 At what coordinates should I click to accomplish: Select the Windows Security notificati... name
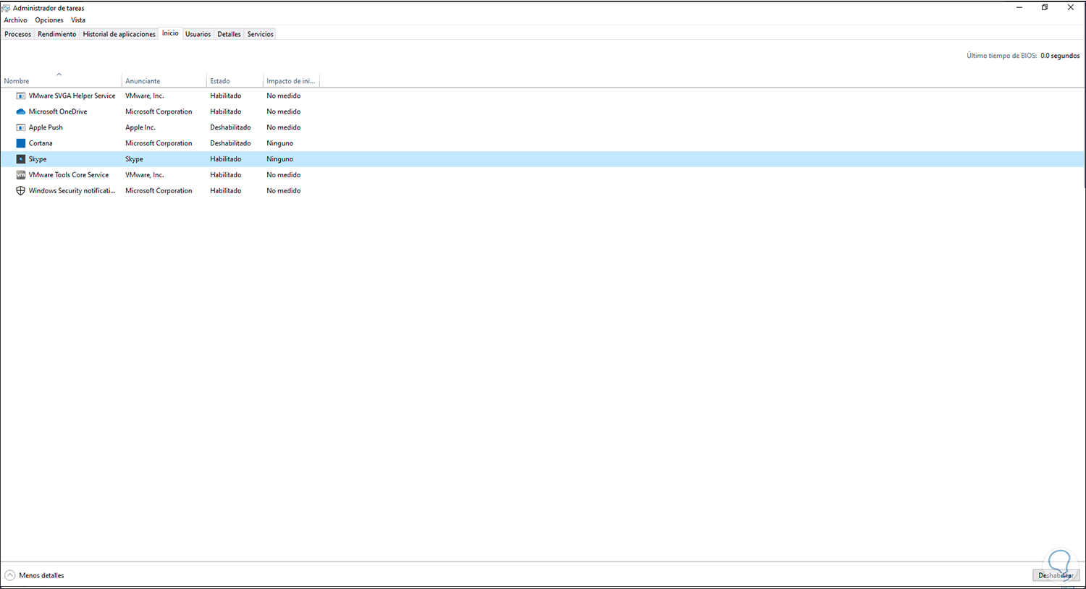pyautogui.click(x=72, y=191)
